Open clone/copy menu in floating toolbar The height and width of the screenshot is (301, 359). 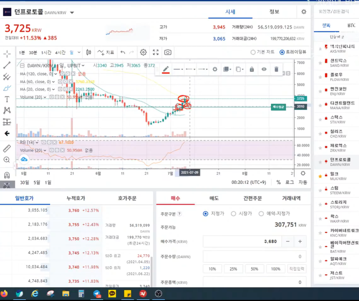pos(239,69)
